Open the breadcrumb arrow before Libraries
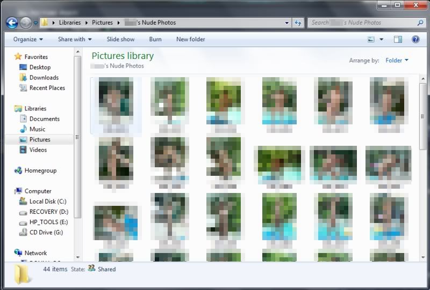This screenshot has width=430, height=290. click(x=53, y=23)
